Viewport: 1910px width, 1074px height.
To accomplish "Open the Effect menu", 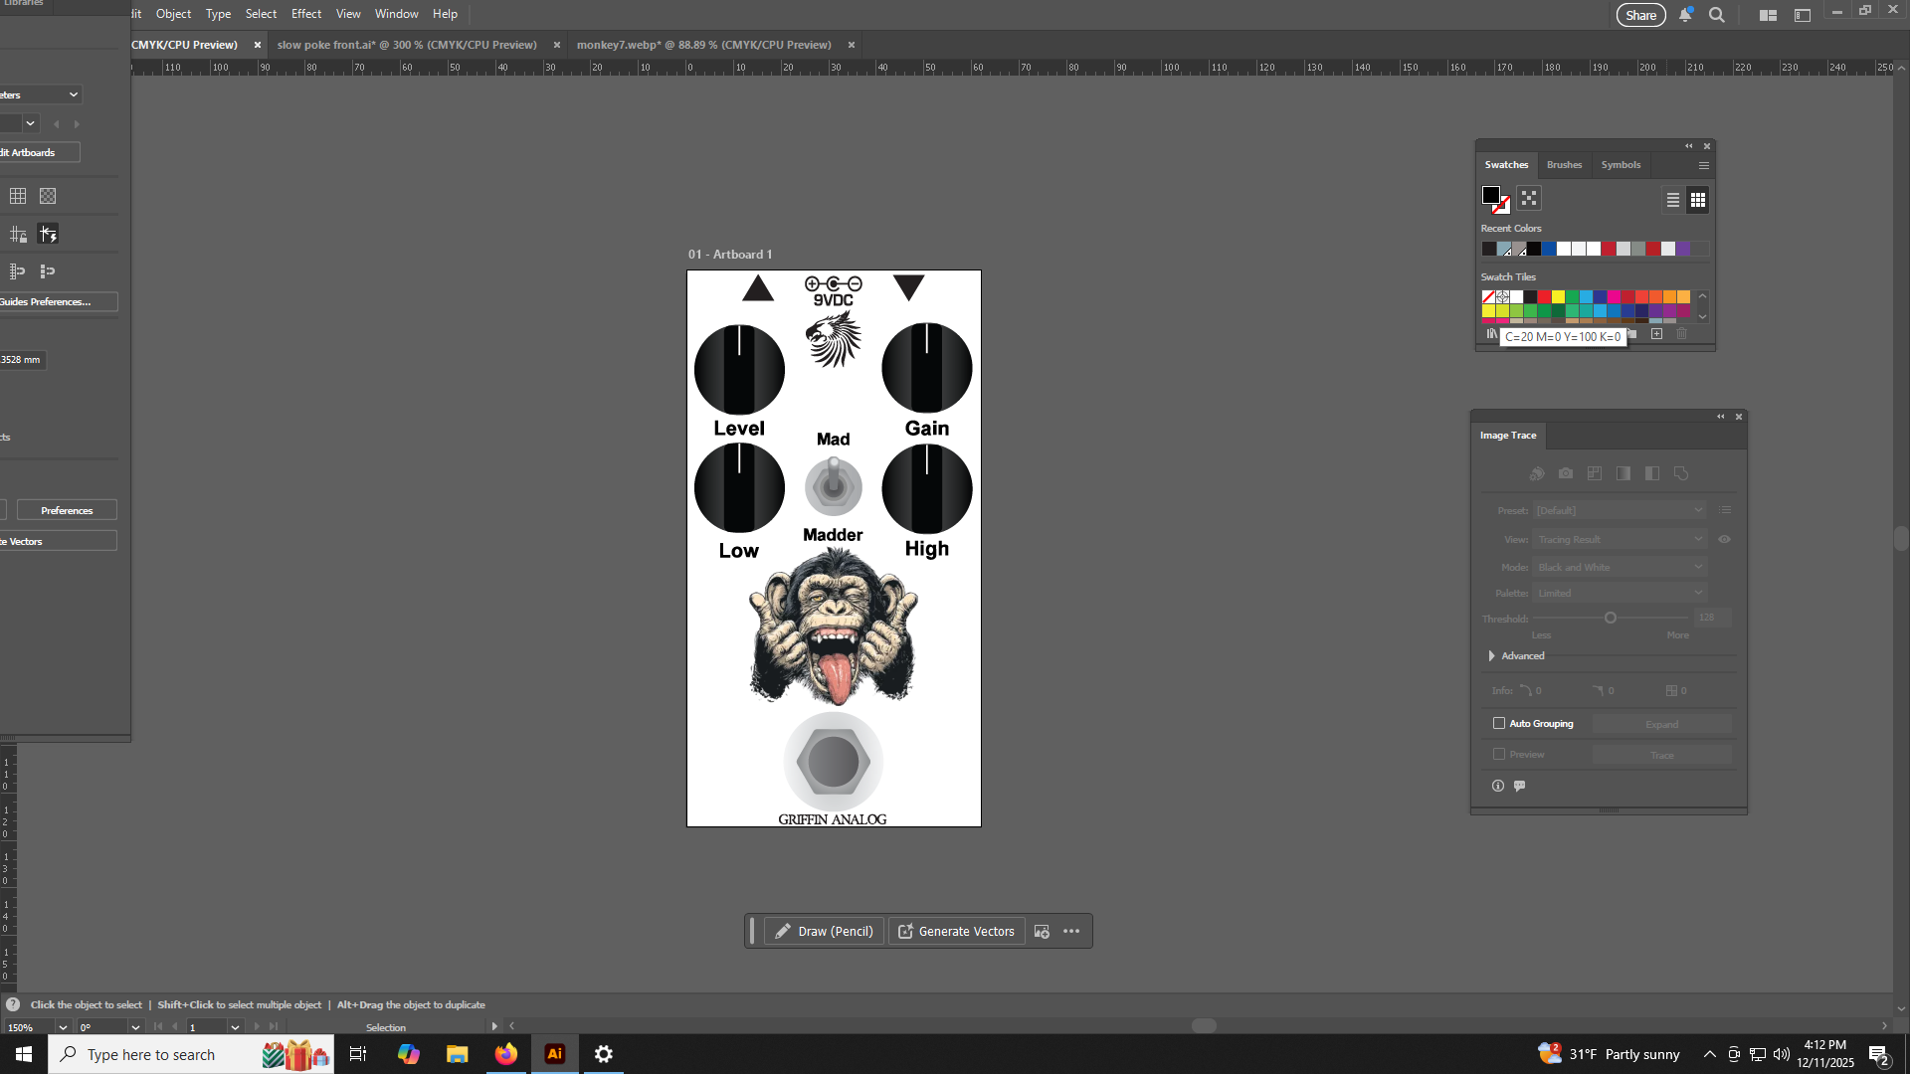I will tap(305, 14).
